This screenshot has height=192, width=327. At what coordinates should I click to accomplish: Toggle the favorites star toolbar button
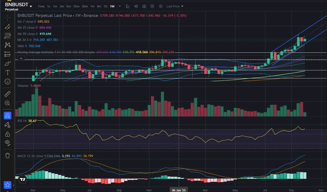pos(8,185)
